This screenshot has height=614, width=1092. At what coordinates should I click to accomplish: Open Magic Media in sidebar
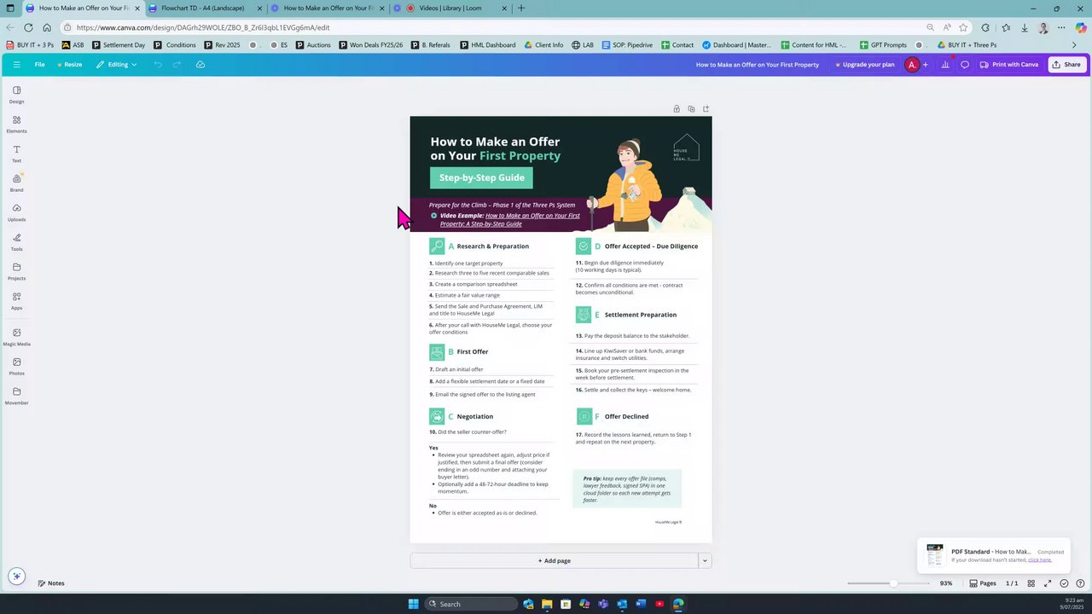click(16, 338)
